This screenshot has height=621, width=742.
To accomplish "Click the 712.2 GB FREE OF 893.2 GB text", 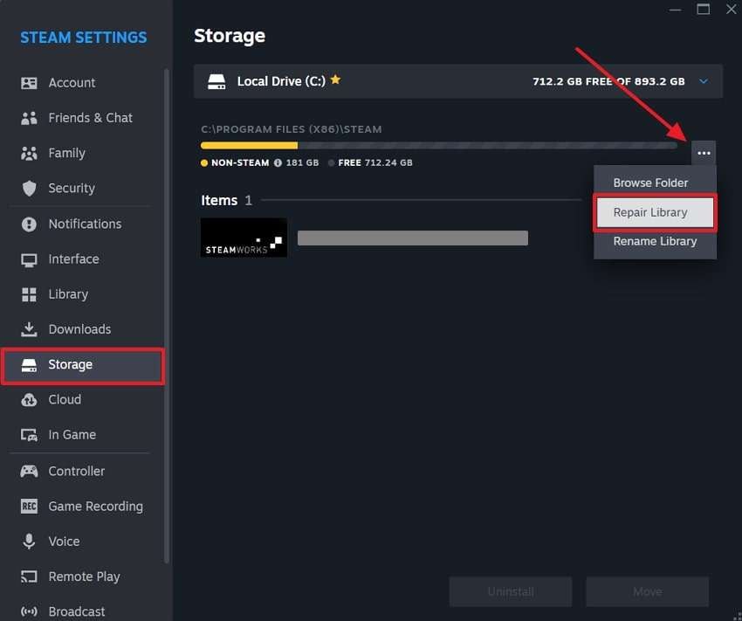I will (608, 81).
